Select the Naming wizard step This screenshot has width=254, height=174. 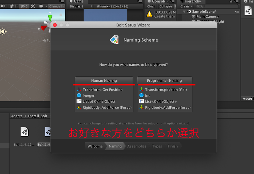(115, 146)
